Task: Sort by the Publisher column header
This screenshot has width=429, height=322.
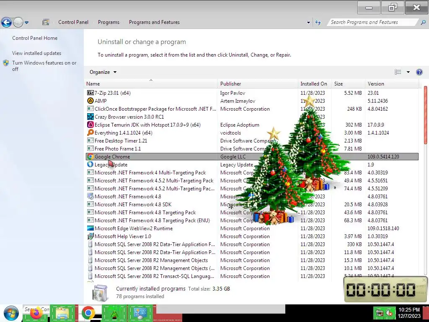Action: click(x=258, y=83)
